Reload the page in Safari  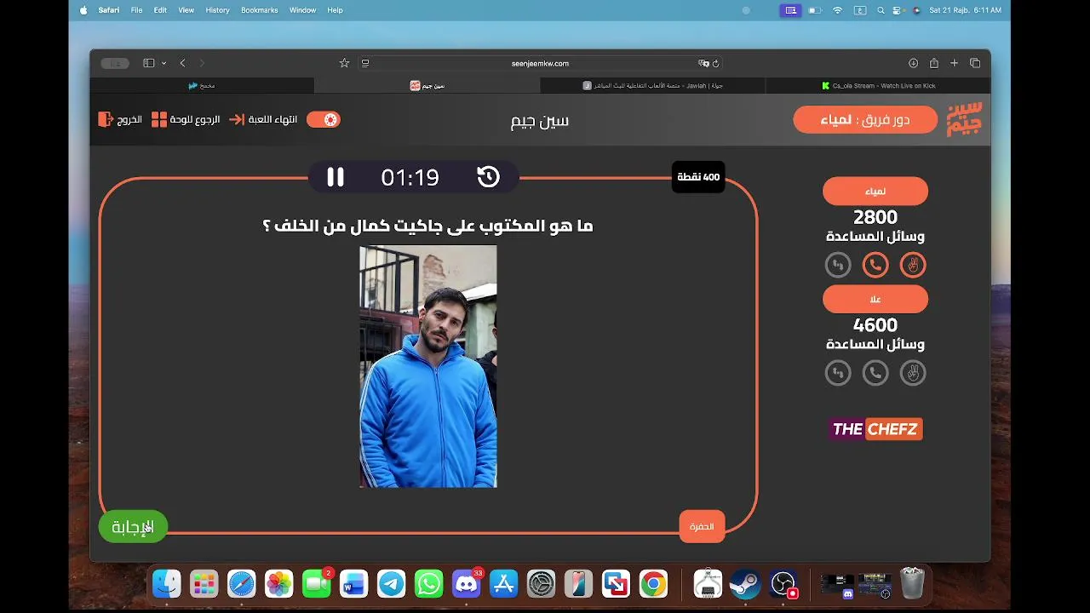(715, 63)
